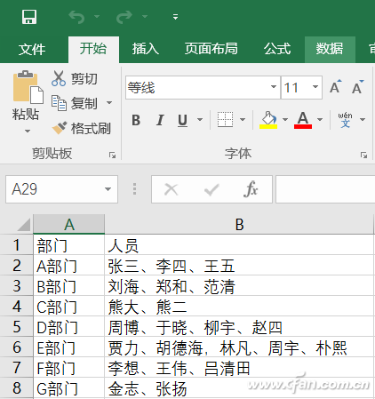Viewport: 375px width, 399px height.
Task: Select row 8 header
Action: tap(17, 387)
